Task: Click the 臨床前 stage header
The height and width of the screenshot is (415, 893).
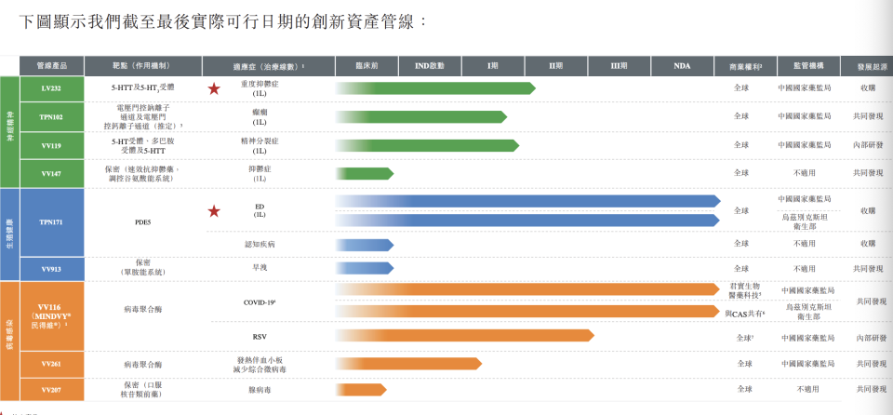Action: coord(367,66)
